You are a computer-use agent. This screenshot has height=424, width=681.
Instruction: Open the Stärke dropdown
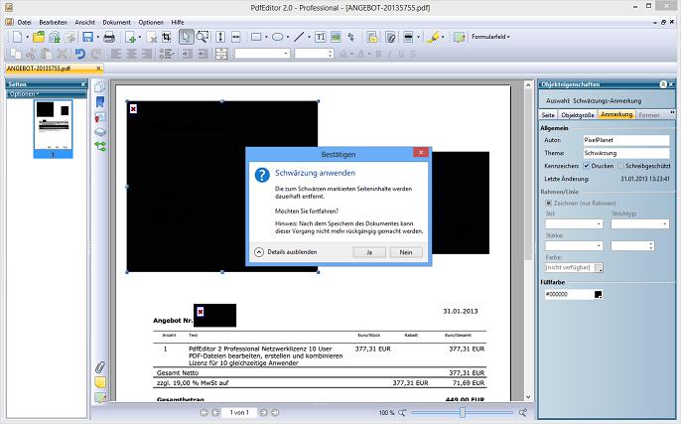coord(574,246)
